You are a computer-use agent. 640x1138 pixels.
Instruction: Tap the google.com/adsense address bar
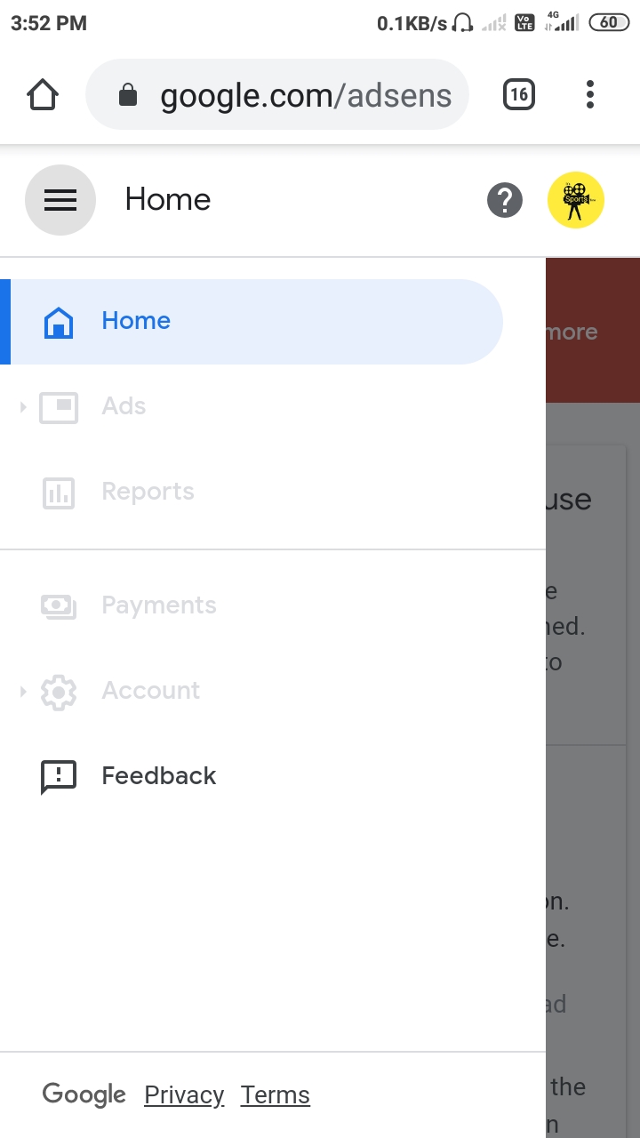coord(276,94)
